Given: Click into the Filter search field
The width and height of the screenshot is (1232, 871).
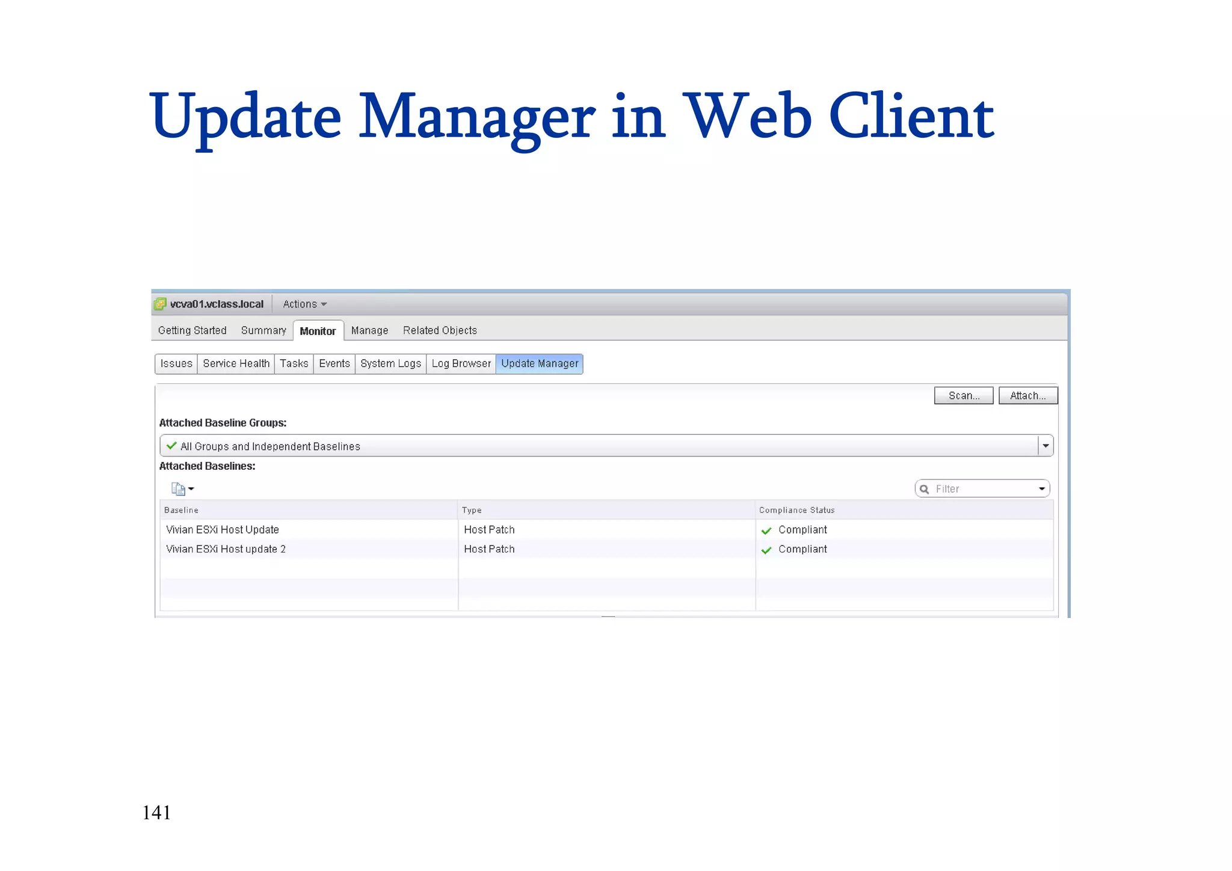Looking at the screenshot, I should coord(982,489).
